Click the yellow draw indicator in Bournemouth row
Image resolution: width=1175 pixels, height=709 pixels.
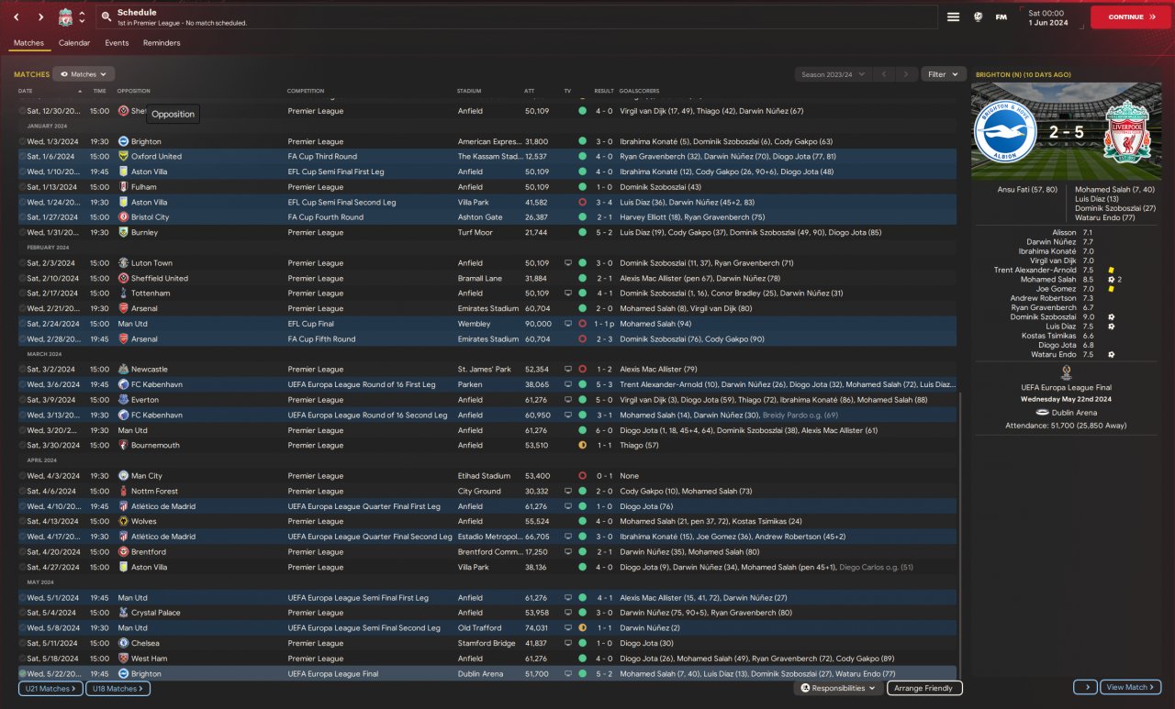click(x=582, y=446)
